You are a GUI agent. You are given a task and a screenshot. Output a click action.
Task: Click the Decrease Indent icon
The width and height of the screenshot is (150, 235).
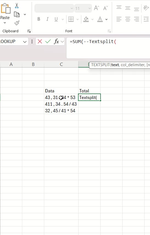click(146, 19)
